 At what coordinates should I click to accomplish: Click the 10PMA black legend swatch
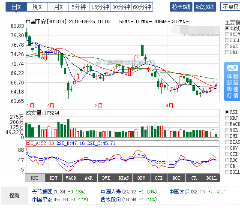(x=150, y=22)
